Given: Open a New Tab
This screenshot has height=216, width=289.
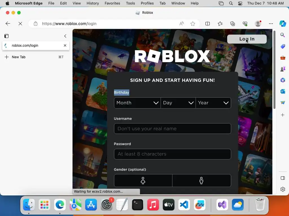Looking at the screenshot, I should [36, 57].
